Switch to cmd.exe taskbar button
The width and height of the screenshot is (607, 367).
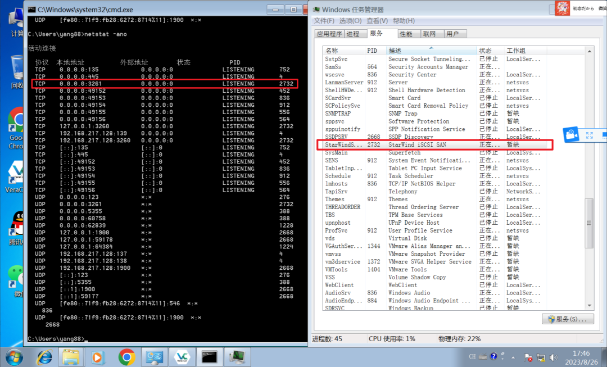(210, 357)
